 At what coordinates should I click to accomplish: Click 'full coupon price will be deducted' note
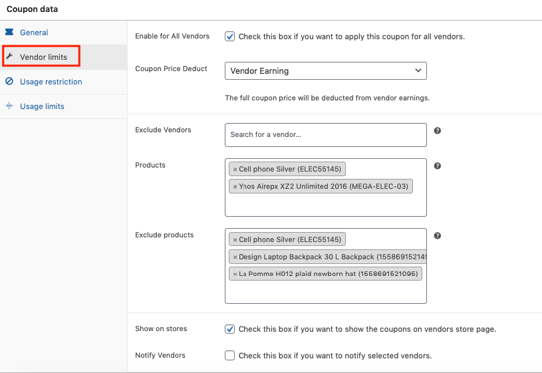click(327, 98)
